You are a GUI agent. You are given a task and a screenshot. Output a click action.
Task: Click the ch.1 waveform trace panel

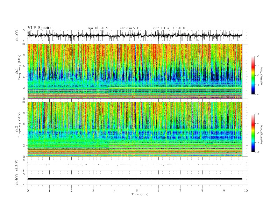pos(137,35)
